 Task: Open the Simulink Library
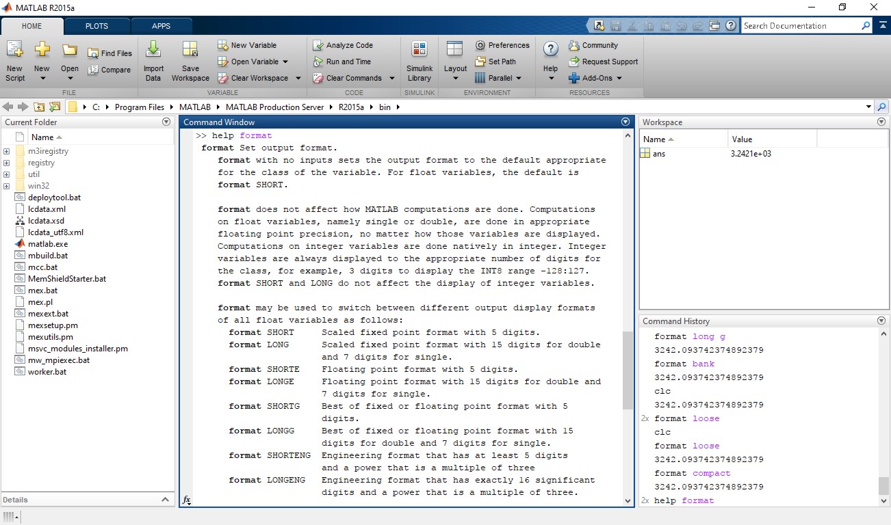pyautogui.click(x=419, y=60)
